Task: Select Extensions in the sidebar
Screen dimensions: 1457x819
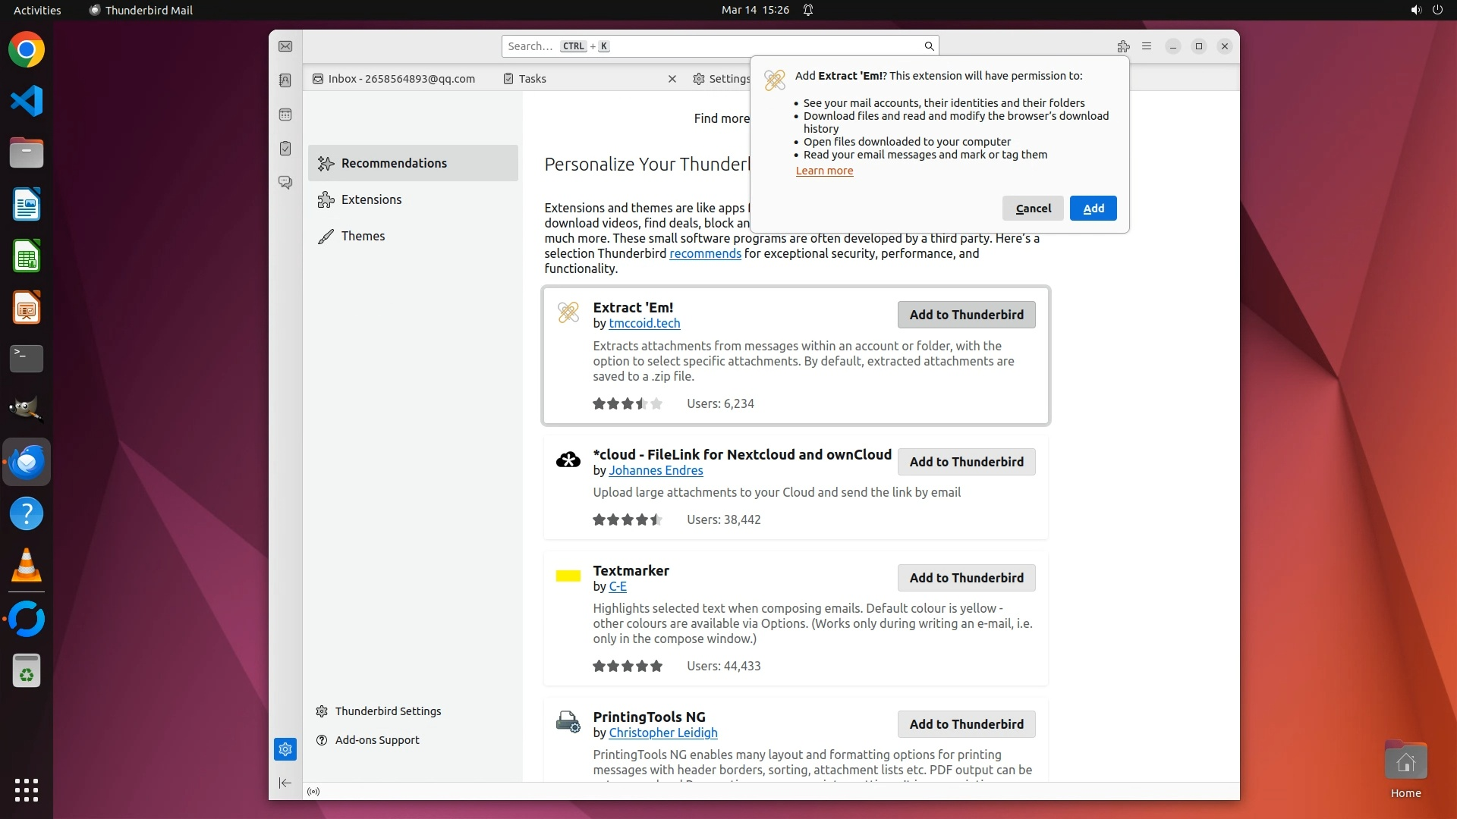Action: click(x=371, y=199)
